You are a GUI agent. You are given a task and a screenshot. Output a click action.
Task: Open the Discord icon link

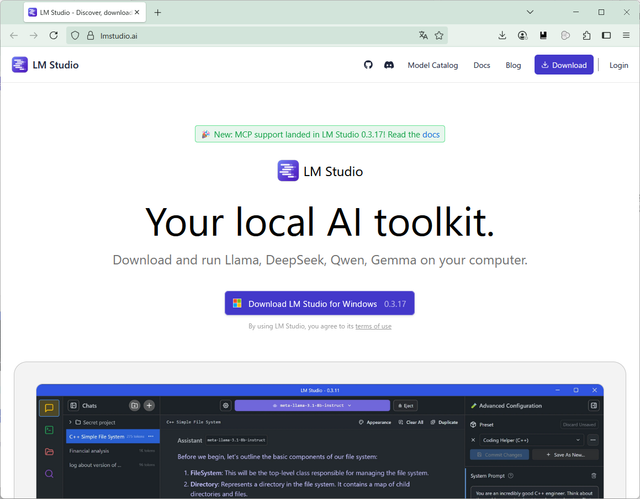(x=389, y=65)
